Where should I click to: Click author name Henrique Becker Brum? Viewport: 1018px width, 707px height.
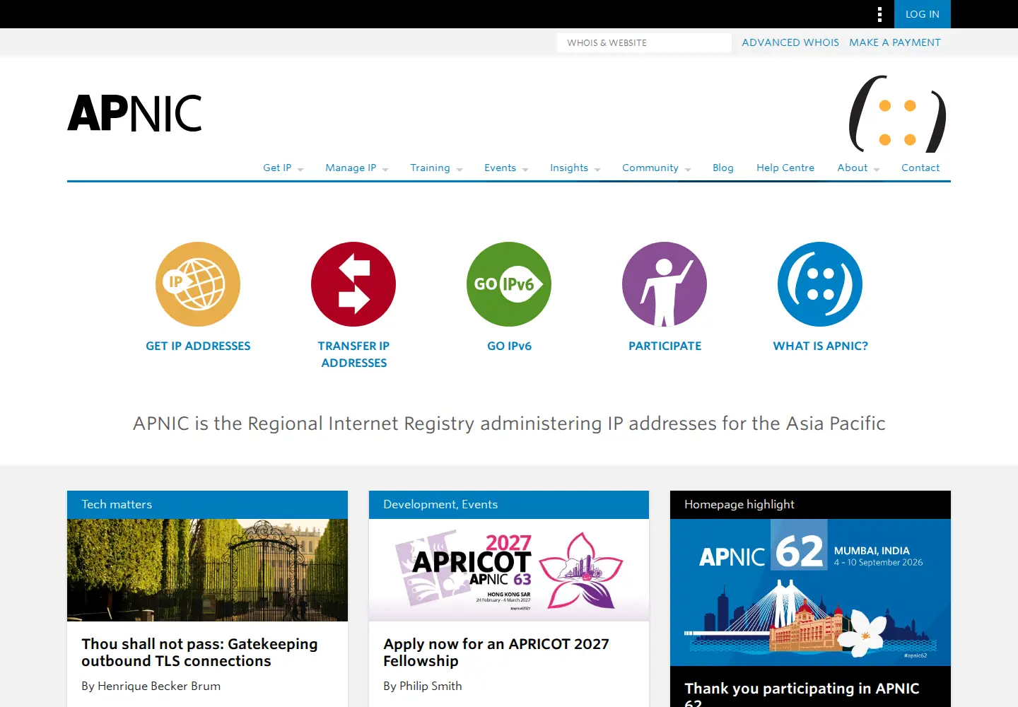coord(159,686)
